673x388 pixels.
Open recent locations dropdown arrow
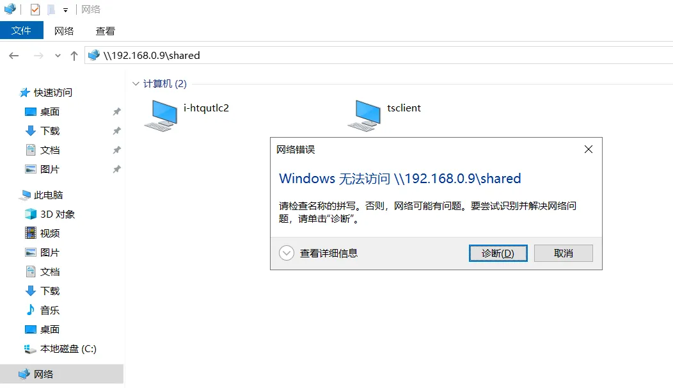coord(58,56)
